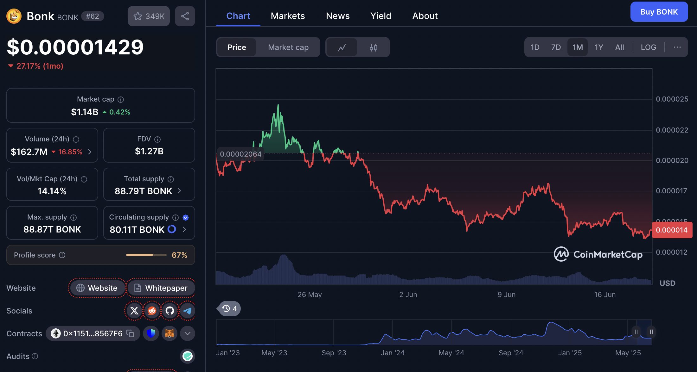
Task: Open Bonk's GitHub repository
Action: pos(170,311)
